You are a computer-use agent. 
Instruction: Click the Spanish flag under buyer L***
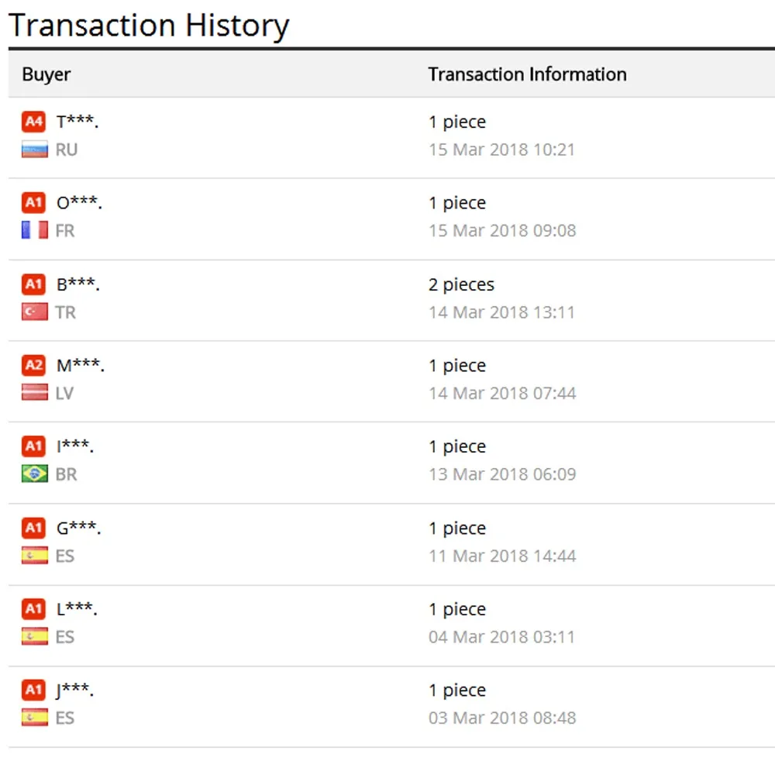[x=35, y=637]
